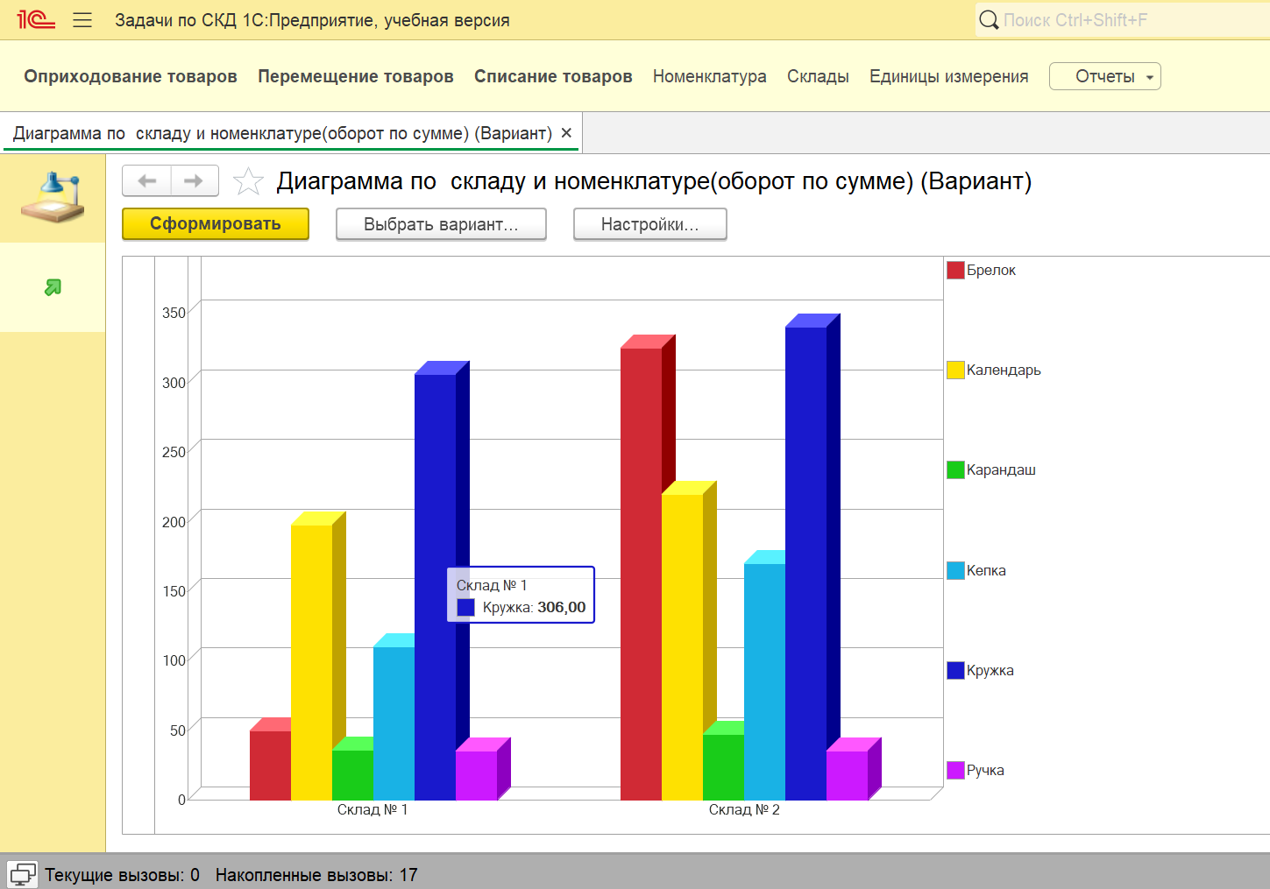The height and width of the screenshot is (889, 1270).
Task: Click the blue Кружка legend swatch
Action: tap(955, 670)
